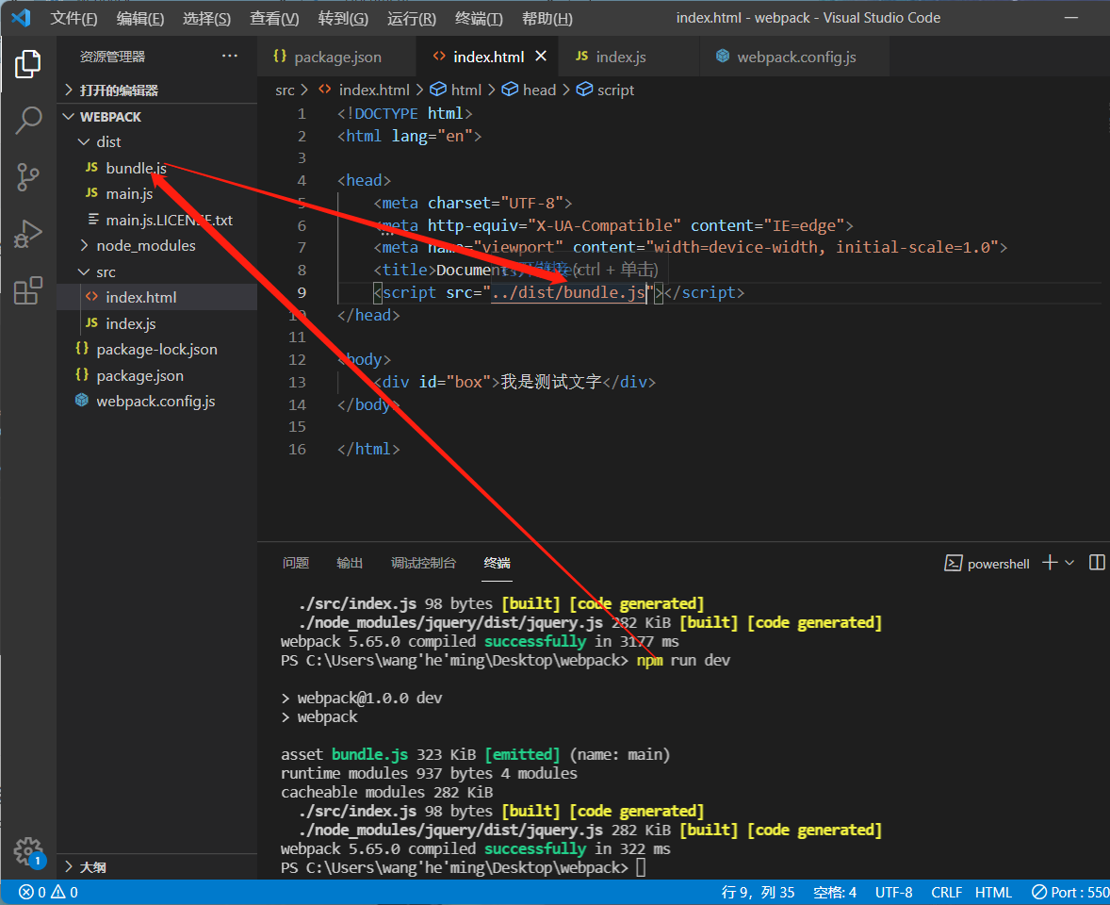Open package-lock.json in the explorer
The height and width of the screenshot is (905, 1110).
point(157,349)
